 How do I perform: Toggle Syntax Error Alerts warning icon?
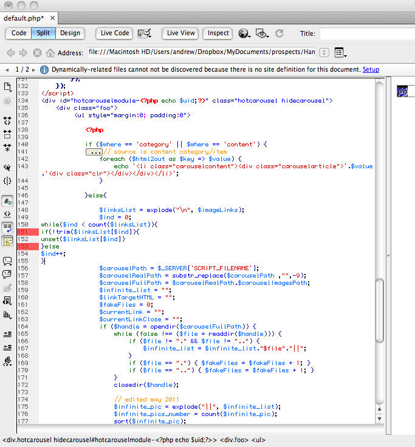pos(7,241)
